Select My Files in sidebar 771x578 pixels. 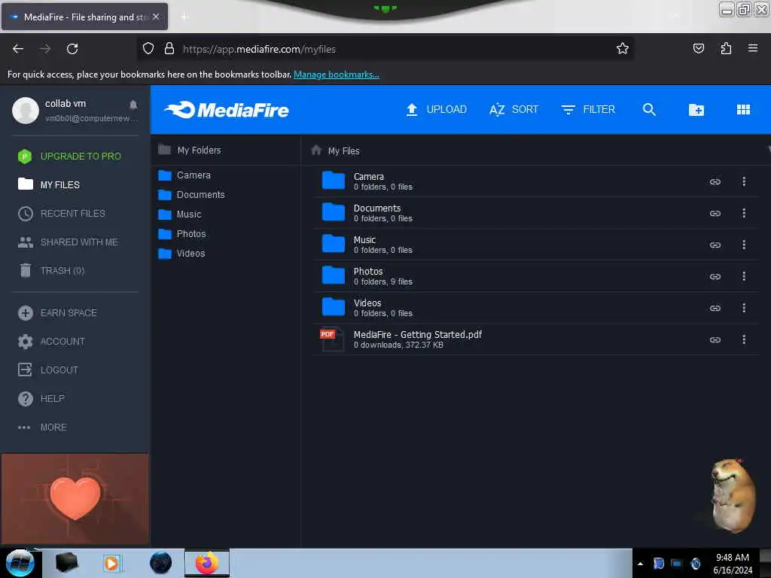tap(49, 185)
